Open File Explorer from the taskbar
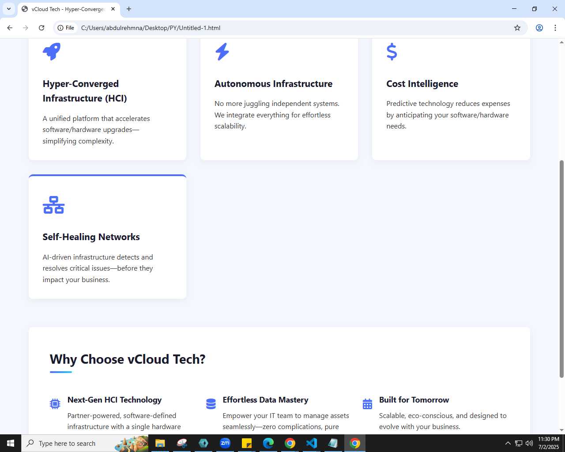This screenshot has height=452, width=565. (x=160, y=443)
